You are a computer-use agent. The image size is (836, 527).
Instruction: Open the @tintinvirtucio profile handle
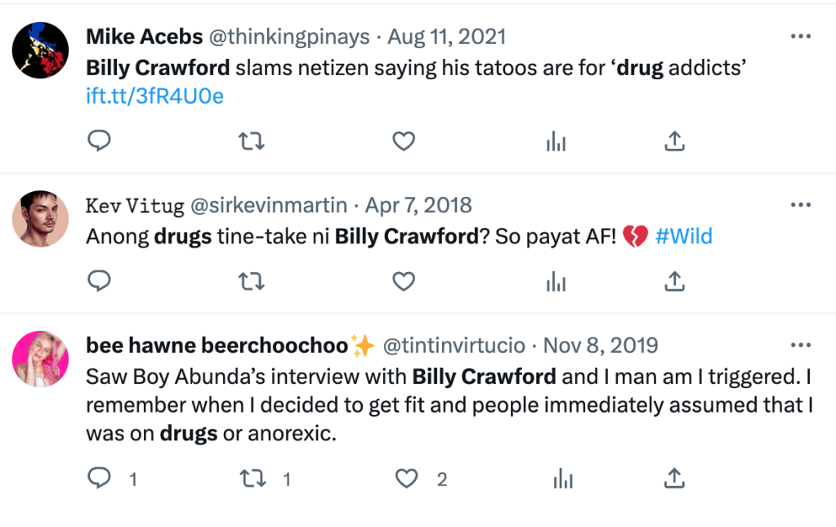(454, 346)
